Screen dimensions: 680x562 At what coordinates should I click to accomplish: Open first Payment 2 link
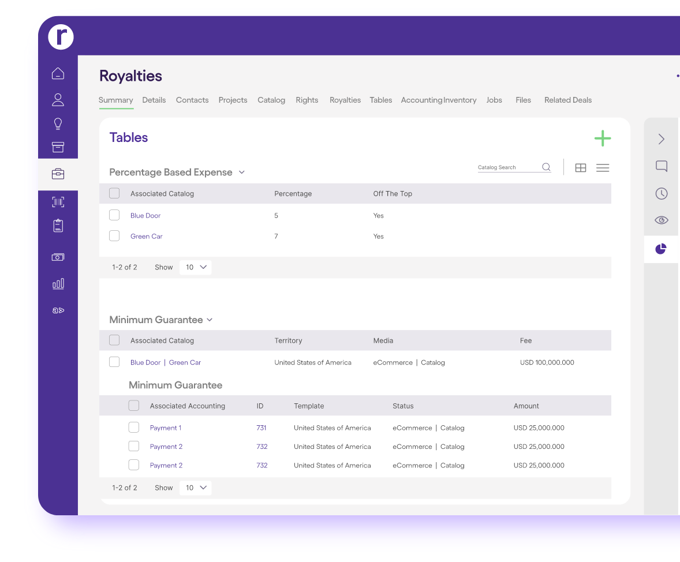(166, 447)
